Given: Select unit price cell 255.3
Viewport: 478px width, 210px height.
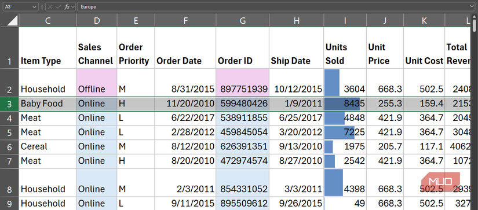Looking at the screenshot, I should [x=385, y=104].
